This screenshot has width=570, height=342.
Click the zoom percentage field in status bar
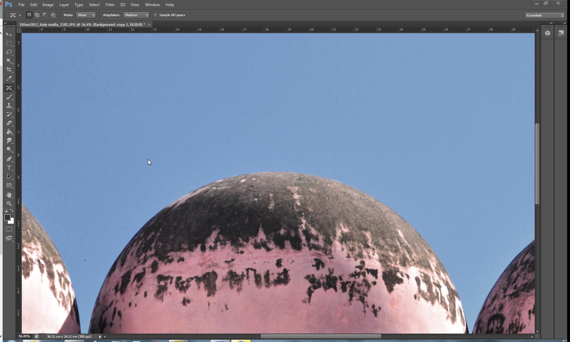[24, 336]
